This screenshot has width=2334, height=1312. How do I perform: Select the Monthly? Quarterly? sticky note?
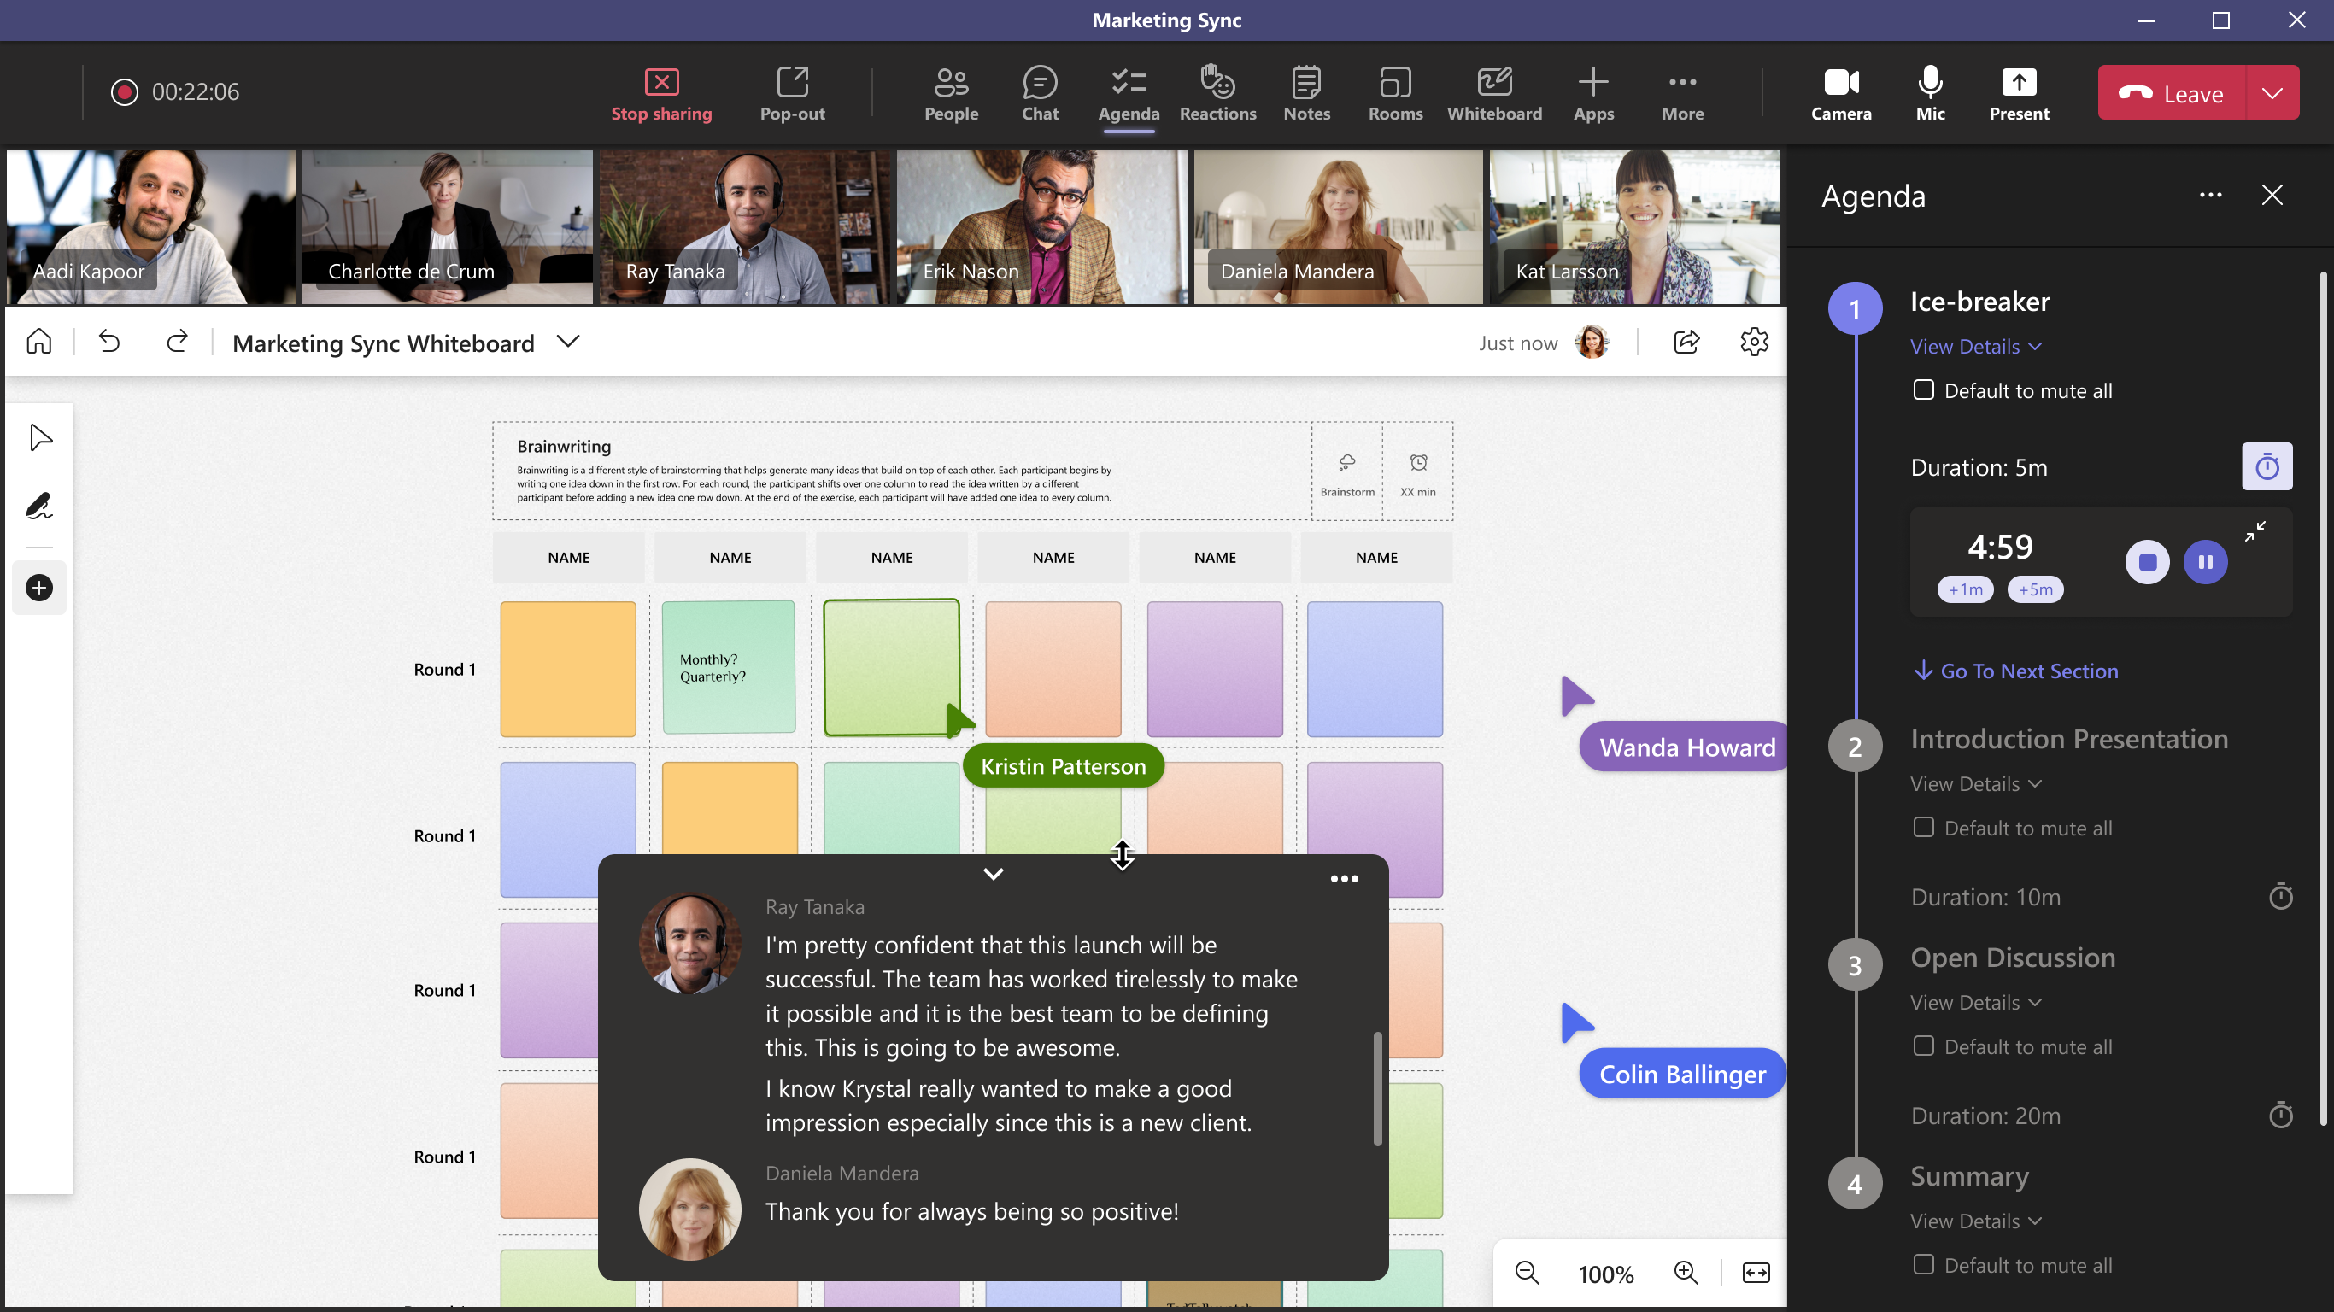(x=729, y=668)
